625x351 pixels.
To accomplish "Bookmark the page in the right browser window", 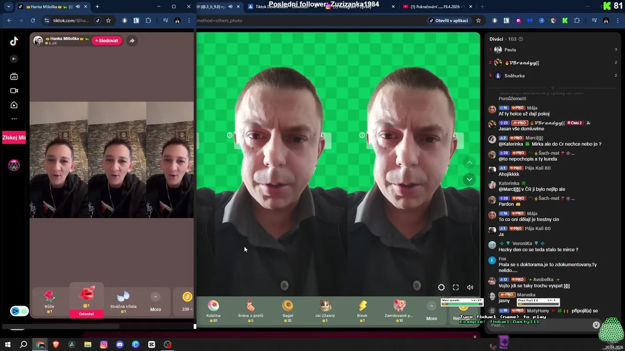I will (479, 20).
